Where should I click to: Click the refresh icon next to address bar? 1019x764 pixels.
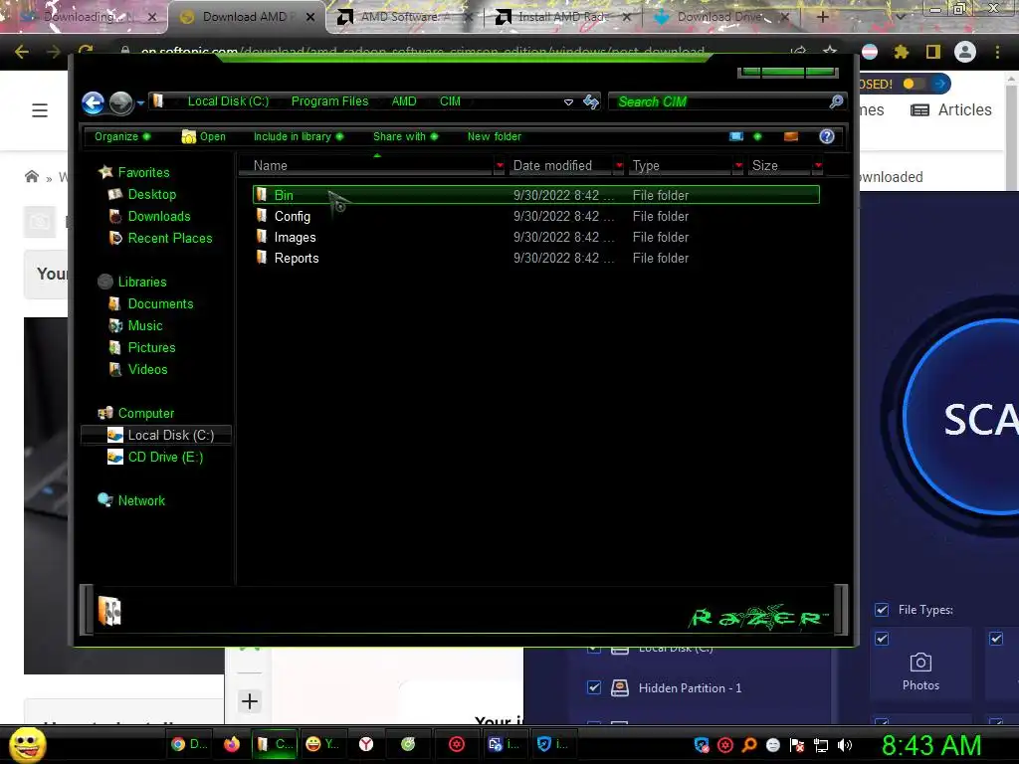pyautogui.click(x=591, y=101)
